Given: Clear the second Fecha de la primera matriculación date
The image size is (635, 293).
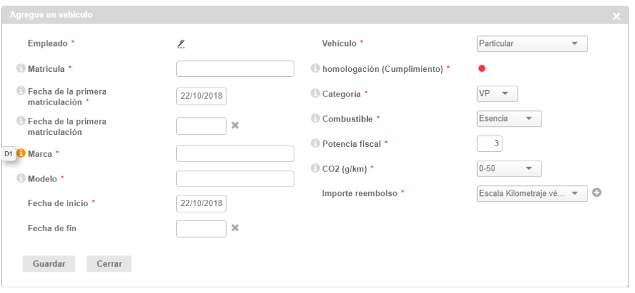Looking at the screenshot, I should 235,125.
